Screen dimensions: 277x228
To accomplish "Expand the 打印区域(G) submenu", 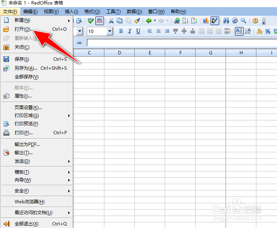I will [37, 115].
